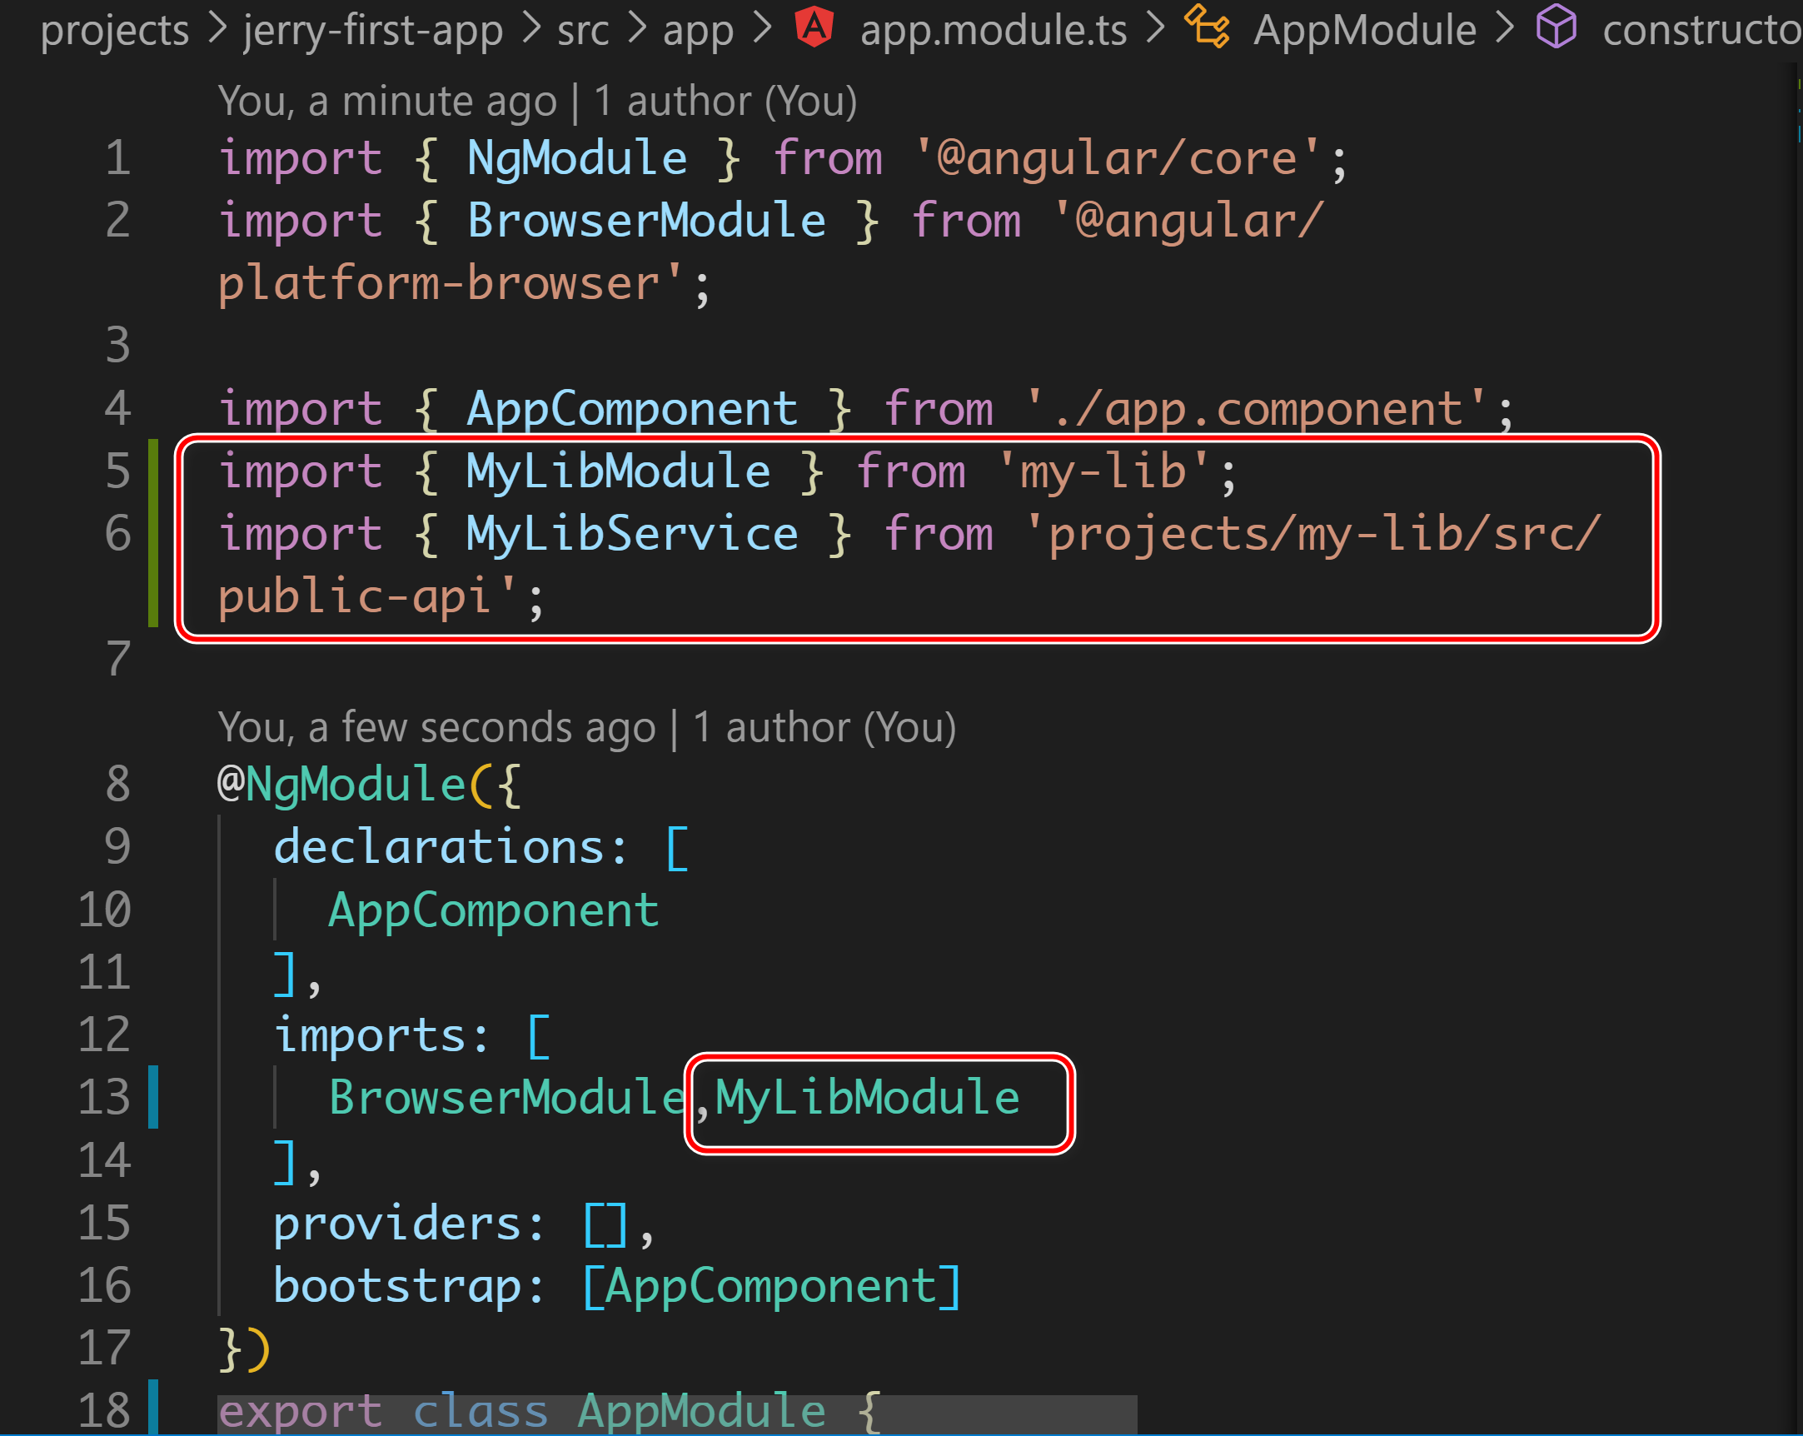This screenshot has height=1436, width=1803.
Task: Select the app.module.ts breadcrumb item
Action: point(994,30)
